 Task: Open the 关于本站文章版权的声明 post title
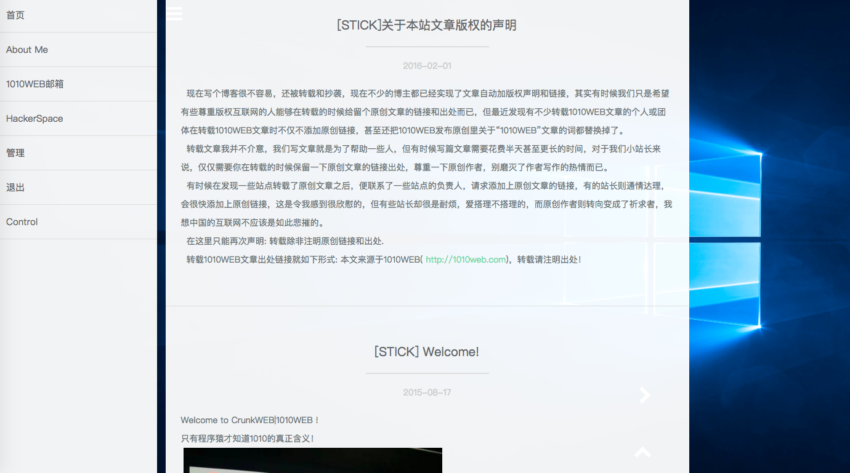click(x=426, y=25)
